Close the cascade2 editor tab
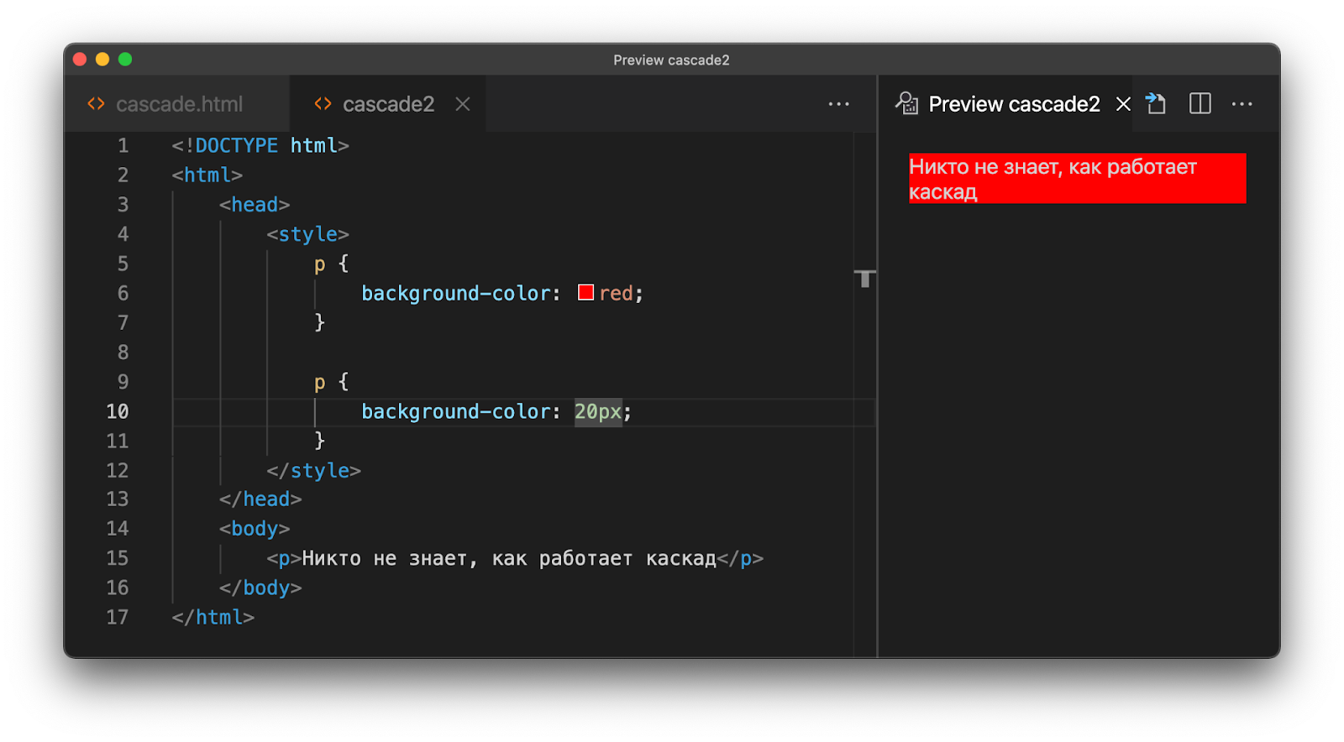This screenshot has width=1344, height=742. [x=463, y=104]
